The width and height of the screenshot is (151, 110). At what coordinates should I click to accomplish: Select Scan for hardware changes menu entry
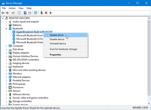65,49
